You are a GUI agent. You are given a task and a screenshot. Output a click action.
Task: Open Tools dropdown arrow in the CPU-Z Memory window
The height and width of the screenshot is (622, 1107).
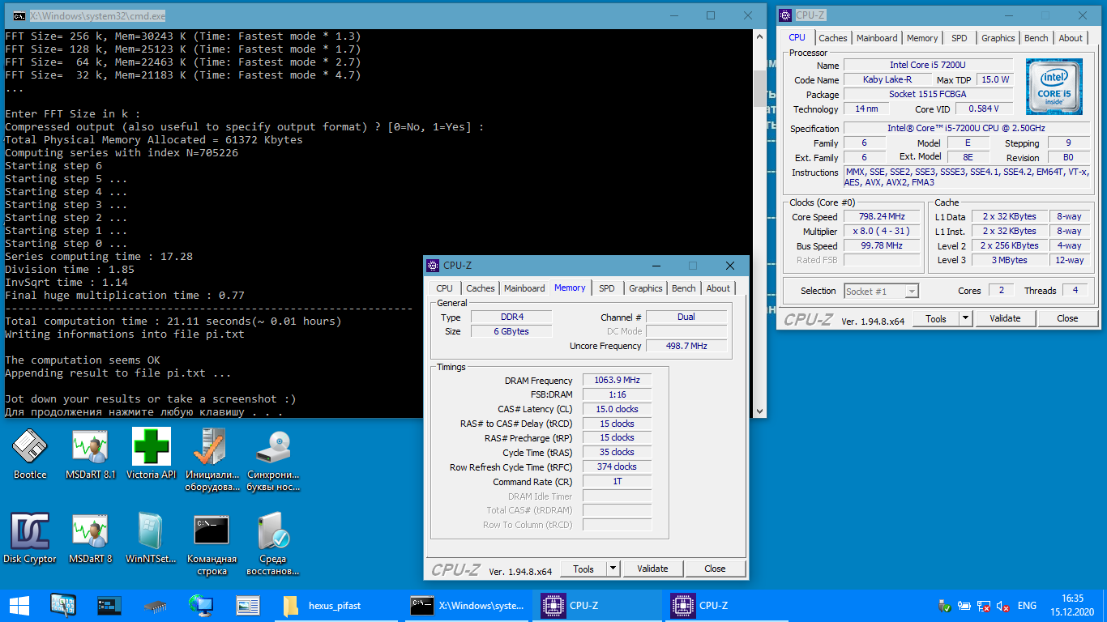pos(613,569)
